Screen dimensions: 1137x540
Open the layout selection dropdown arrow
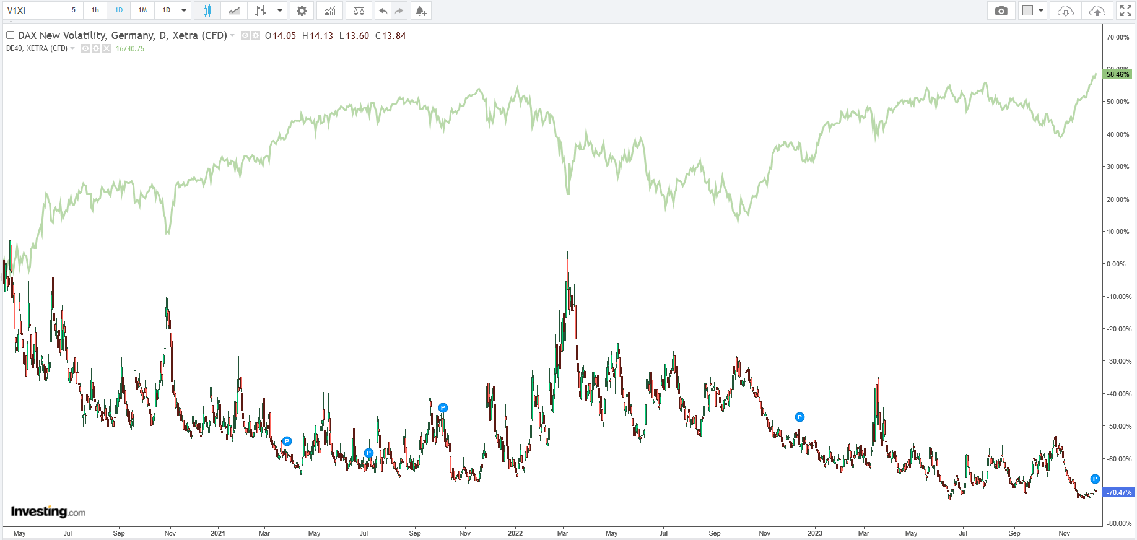1041,11
